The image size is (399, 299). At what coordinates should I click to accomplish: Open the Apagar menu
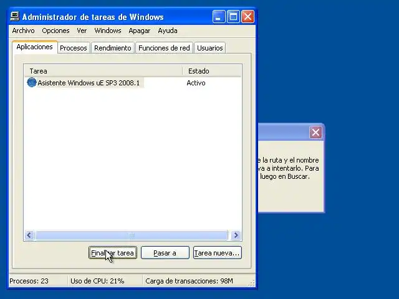(140, 31)
